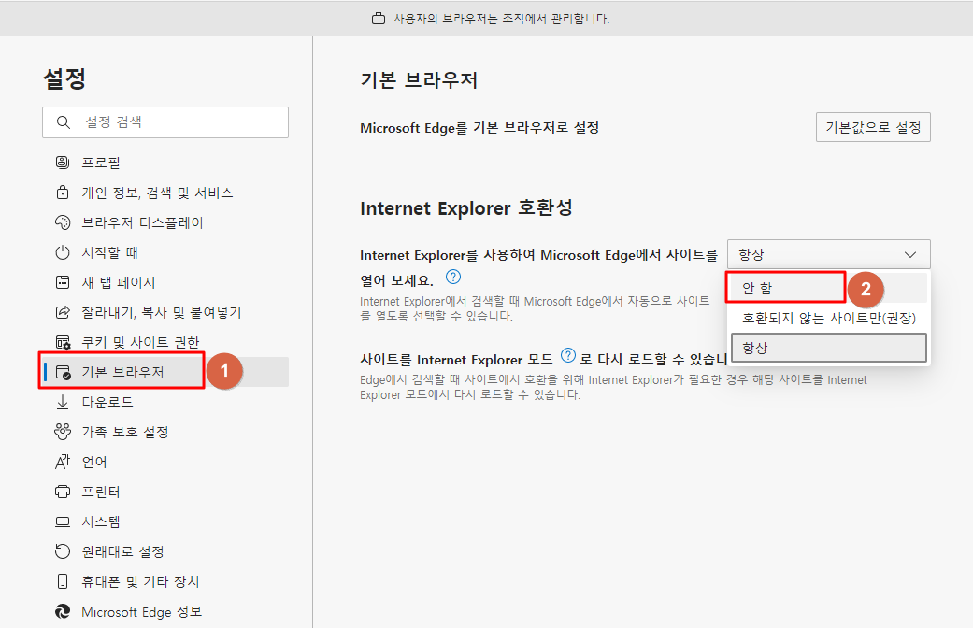Choose 호환되지 않는 사이트만(권장) option

tap(828, 318)
